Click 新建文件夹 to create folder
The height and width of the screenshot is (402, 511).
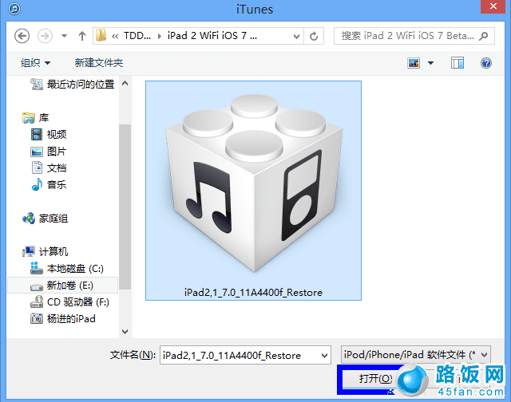tap(99, 63)
